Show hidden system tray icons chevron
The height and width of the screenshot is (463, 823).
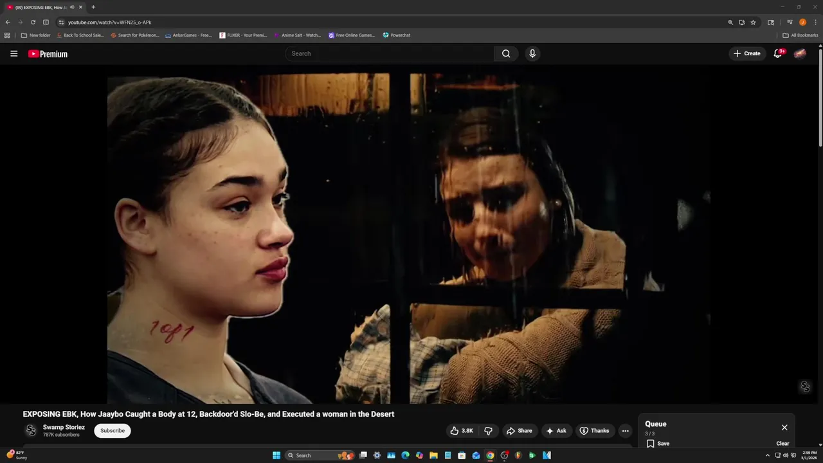767,455
